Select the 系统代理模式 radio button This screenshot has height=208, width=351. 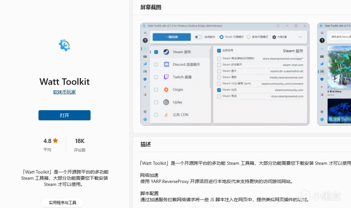coord(248,37)
